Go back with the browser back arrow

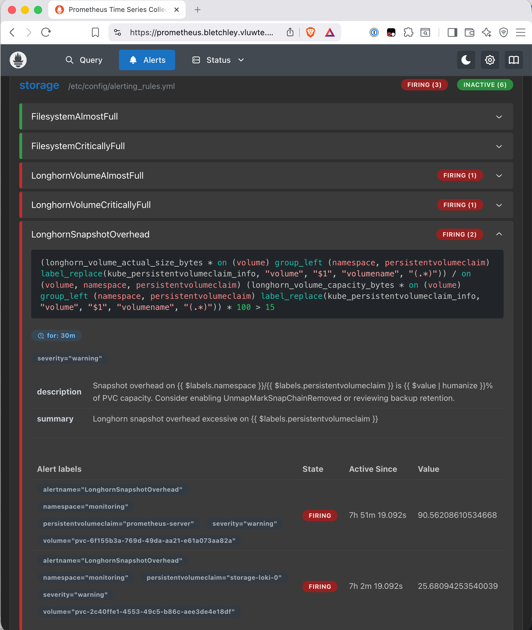12,32
